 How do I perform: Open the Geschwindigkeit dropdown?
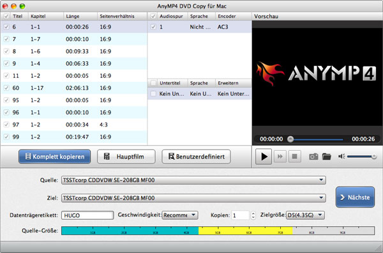(x=180, y=215)
